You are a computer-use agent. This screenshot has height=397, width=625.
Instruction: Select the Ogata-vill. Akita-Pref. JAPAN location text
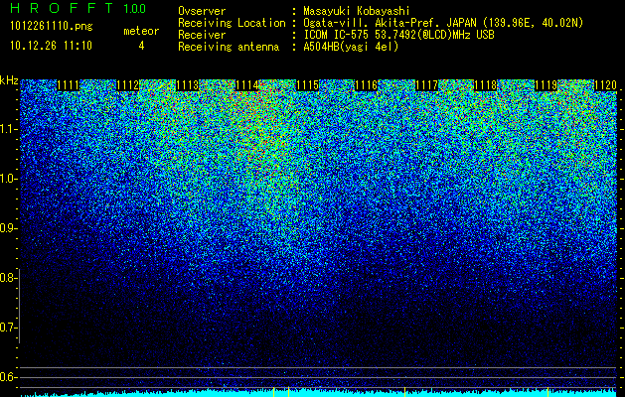tap(443, 23)
